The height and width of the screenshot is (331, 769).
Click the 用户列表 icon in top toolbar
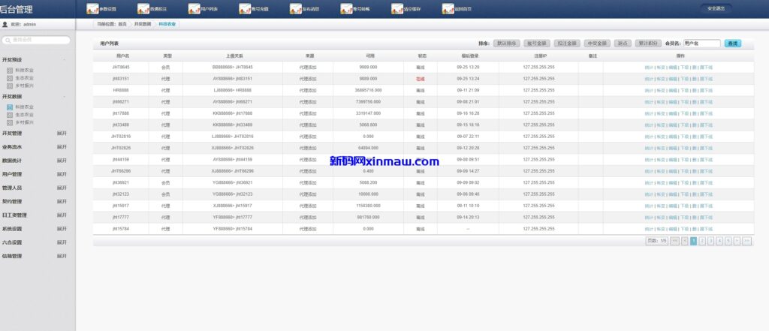click(195, 9)
